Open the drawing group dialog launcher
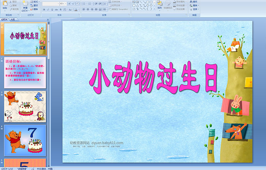 pos(187,15)
